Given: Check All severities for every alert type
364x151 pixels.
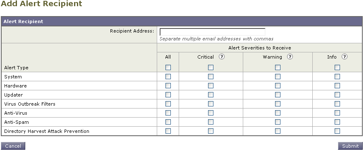Looking at the screenshot, I should [x=168, y=67].
